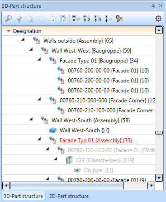The height and width of the screenshot is (202, 166).
Task: Click blue solid icon of Wall West-South part
Action: (53, 130)
